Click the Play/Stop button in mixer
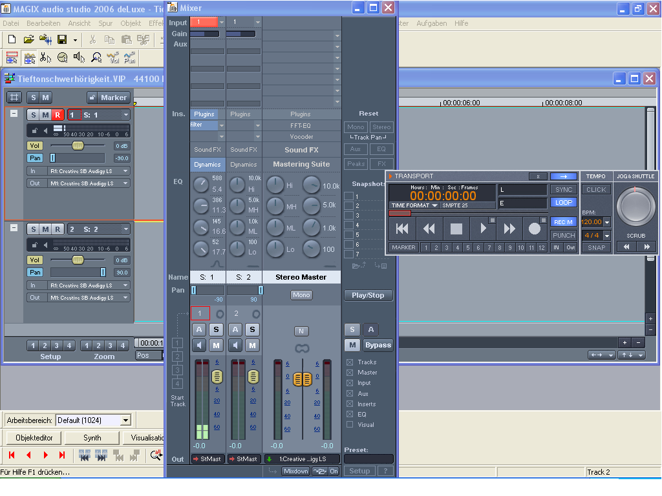 coord(368,295)
